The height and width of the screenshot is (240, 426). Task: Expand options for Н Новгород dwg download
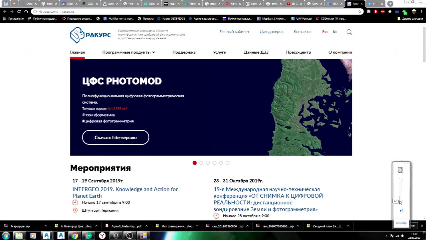coord(96,226)
